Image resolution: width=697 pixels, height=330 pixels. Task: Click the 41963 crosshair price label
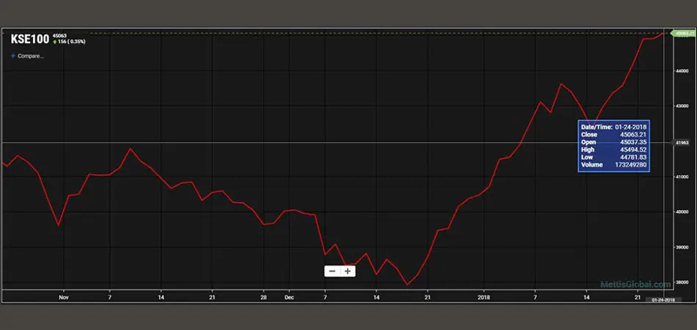pyautogui.click(x=682, y=142)
